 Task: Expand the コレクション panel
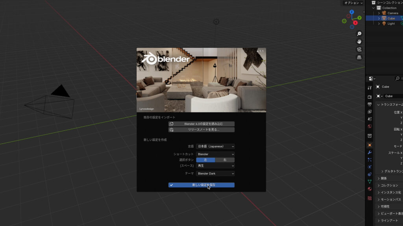(379, 186)
